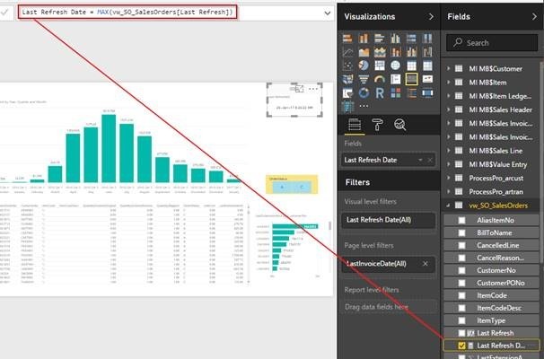544x359 pixels.
Task: Select the 100% stacked column chart visualization
Action: 427,39
